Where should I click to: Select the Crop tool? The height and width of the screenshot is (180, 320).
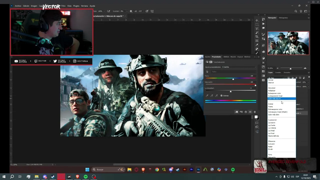pyautogui.click(x=257, y=36)
